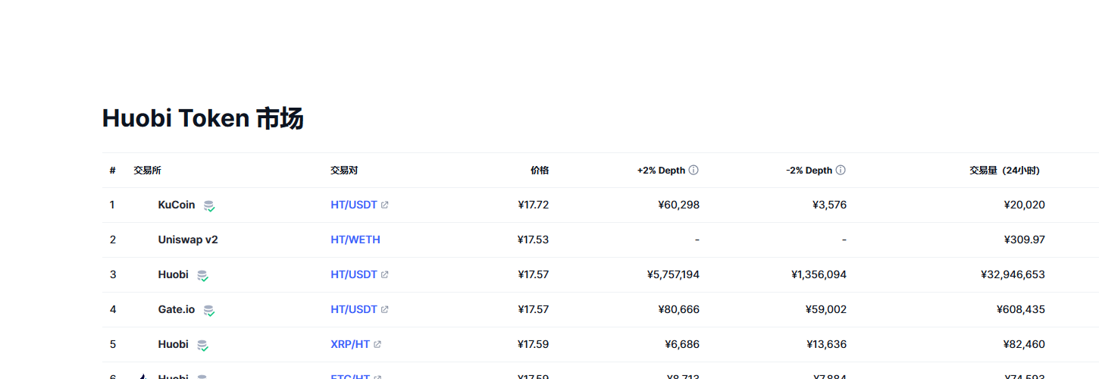
Task: Click the price ¥17.57 in row 3 Huobi
Action: click(534, 274)
